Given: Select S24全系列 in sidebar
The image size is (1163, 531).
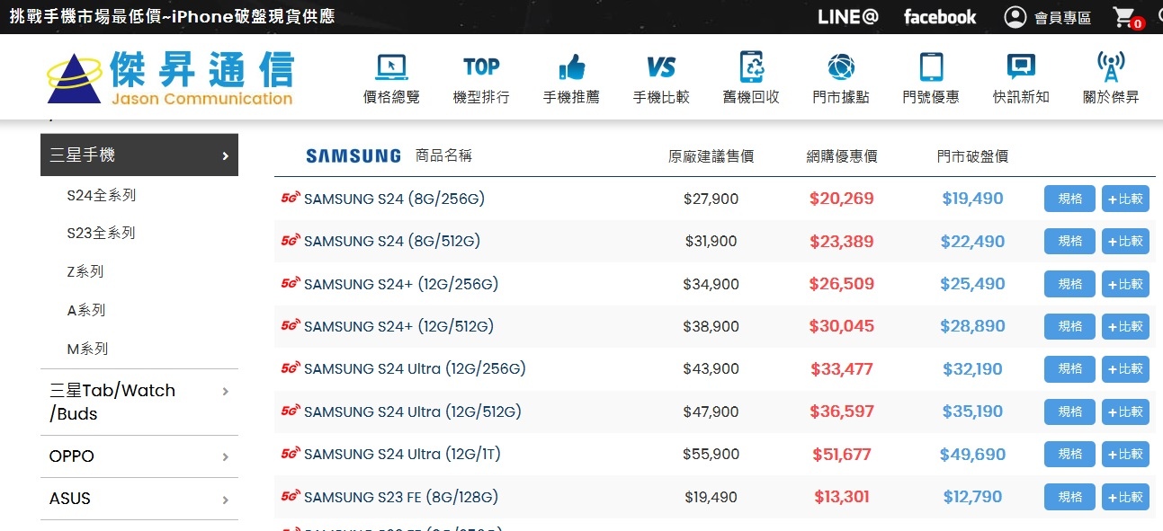Looking at the screenshot, I should pos(102,195).
